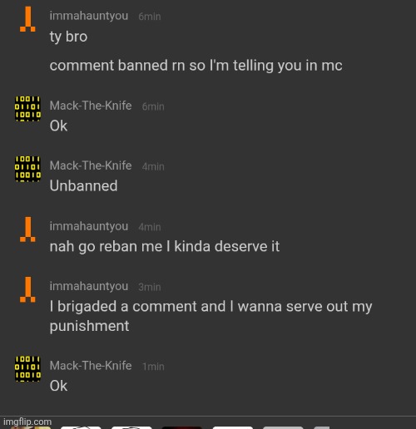
Task: Click the '1min' timestamp on the last message
Action: (x=153, y=367)
